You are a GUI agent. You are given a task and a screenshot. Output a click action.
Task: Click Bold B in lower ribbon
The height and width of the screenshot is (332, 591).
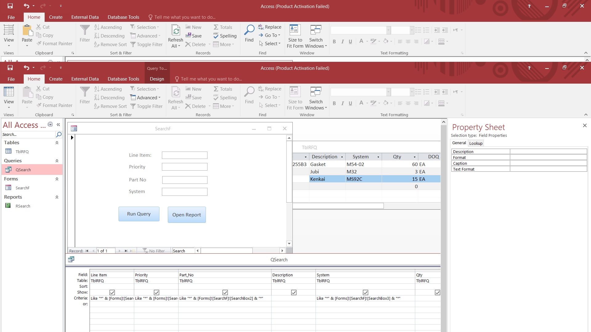click(x=334, y=103)
